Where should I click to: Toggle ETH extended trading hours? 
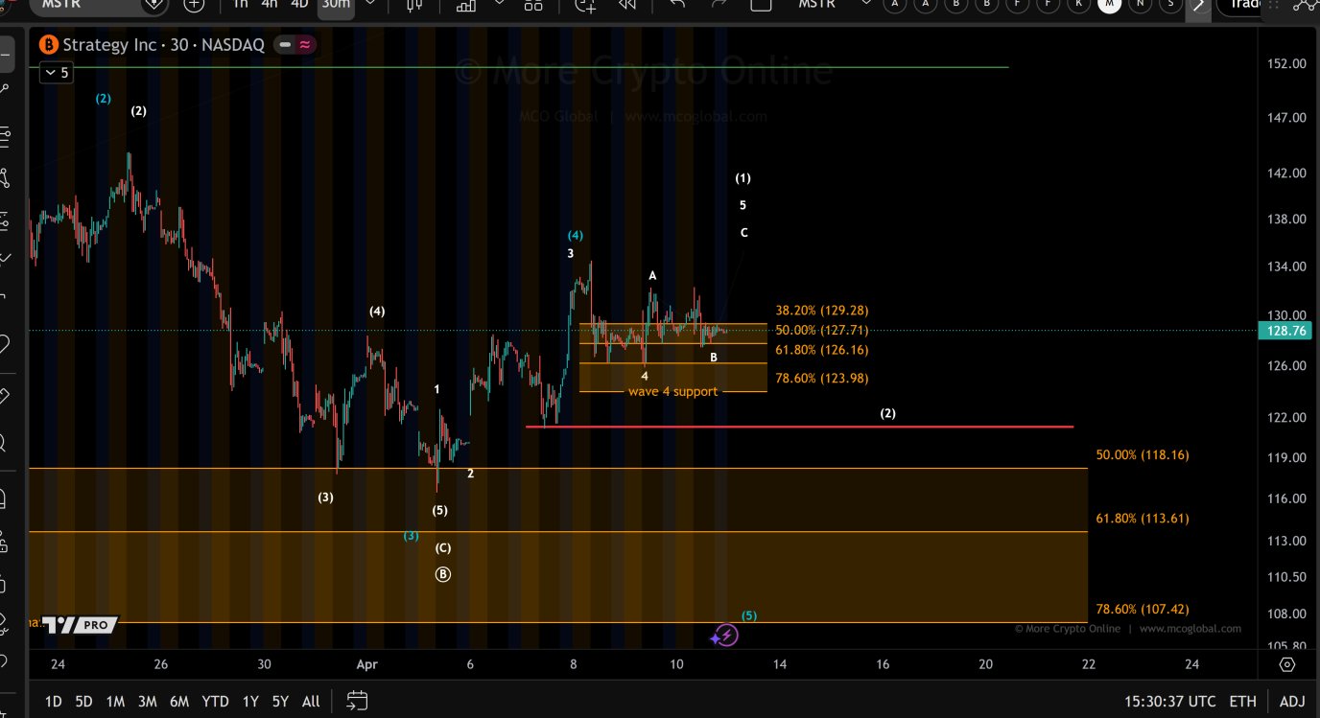coord(1242,702)
